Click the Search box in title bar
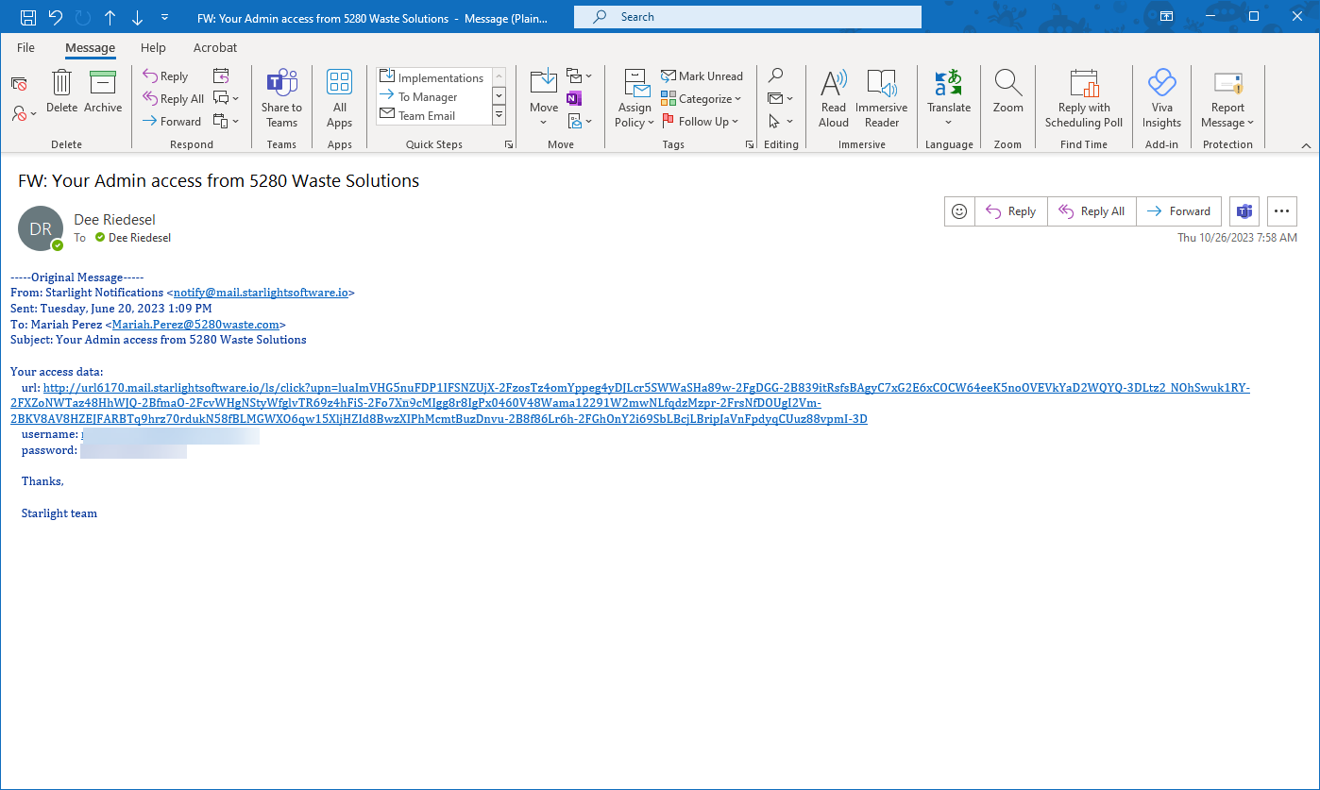 [x=747, y=17]
